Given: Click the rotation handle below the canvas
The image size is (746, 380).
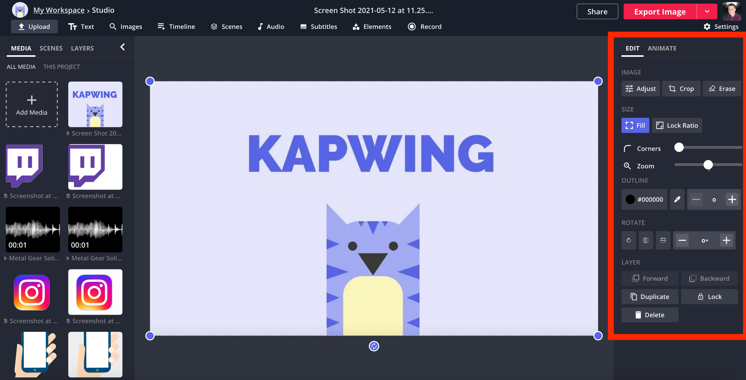Looking at the screenshot, I should point(374,346).
